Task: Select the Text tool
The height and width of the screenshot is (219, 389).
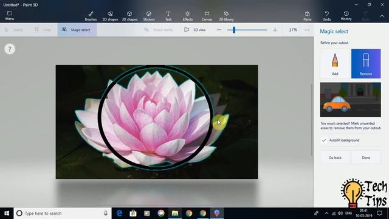Action: (168, 16)
